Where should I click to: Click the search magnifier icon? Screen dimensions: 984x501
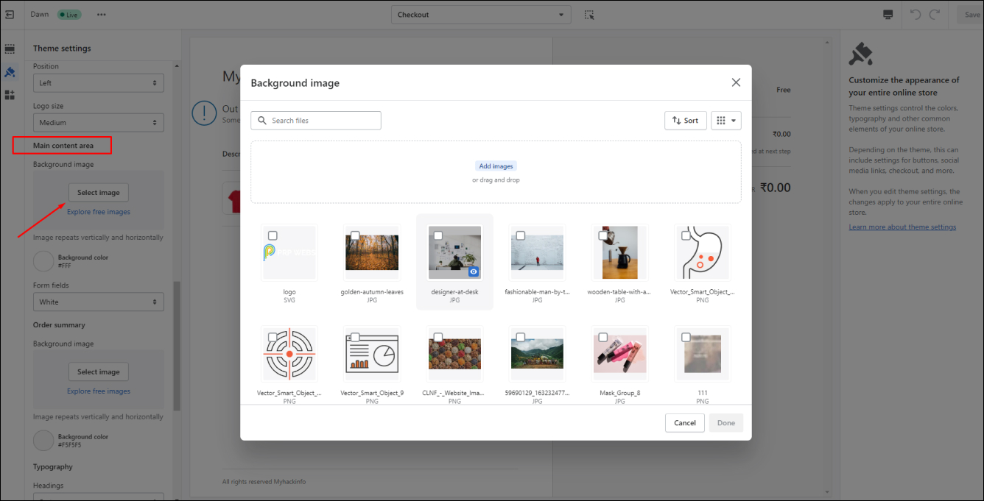tap(262, 121)
